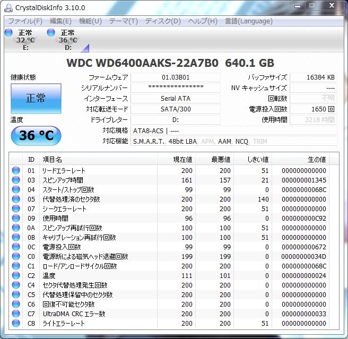Click the 使用時間 field showing 3218 時間
The width and height of the screenshot is (348, 339).
tap(314, 120)
